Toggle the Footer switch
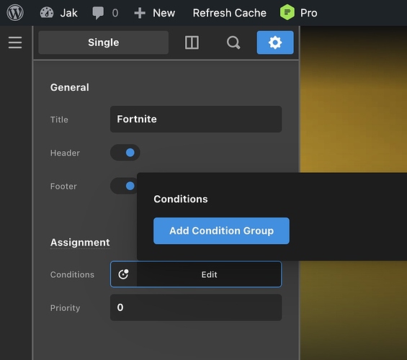The height and width of the screenshot is (360, 407). pos(124,186)
